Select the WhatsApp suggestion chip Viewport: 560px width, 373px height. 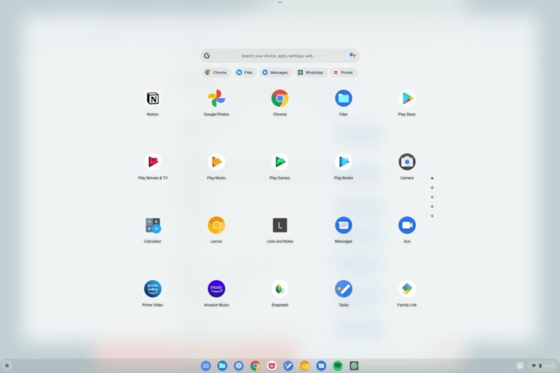[311, 72]
